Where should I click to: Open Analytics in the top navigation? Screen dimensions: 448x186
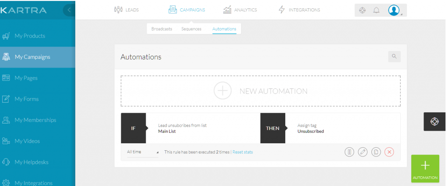pos(240,10)
